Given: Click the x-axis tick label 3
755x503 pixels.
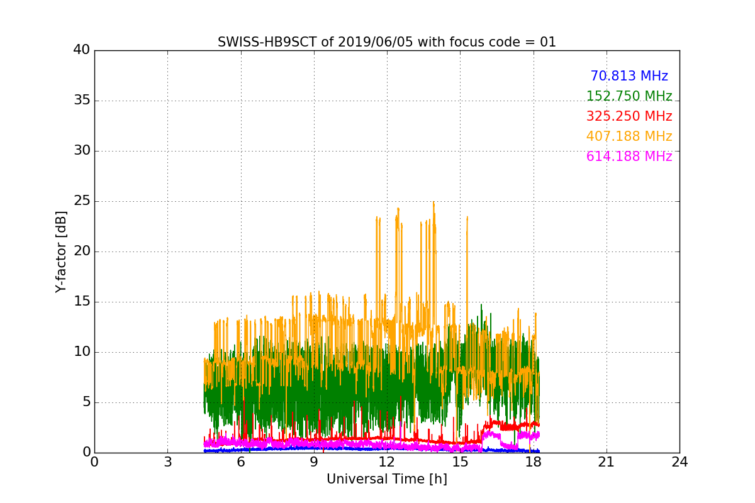Looking at the screenshot, I should pyautogui.click(x=167, y=462).
